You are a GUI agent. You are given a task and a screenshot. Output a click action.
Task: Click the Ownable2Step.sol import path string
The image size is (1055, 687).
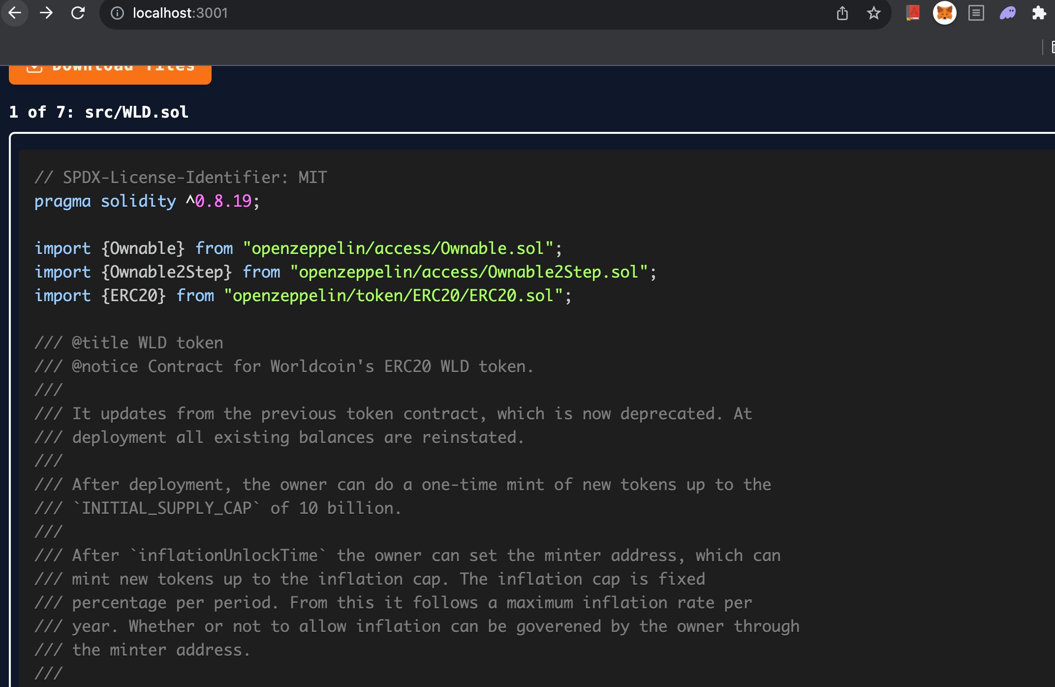pos(469,272)
